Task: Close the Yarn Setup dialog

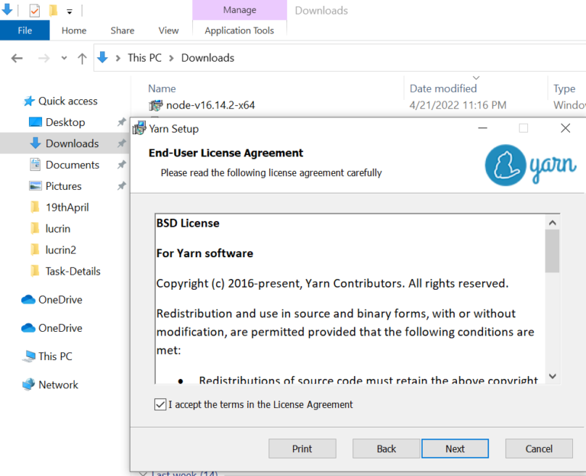Action: (565, 128)
